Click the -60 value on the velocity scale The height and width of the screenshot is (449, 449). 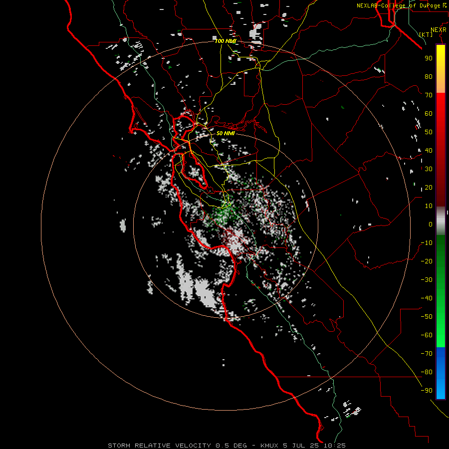(427, 335)
